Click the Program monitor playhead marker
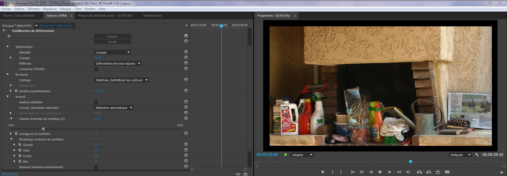Viewport: 507px width, 176px height. coord(411,162)
